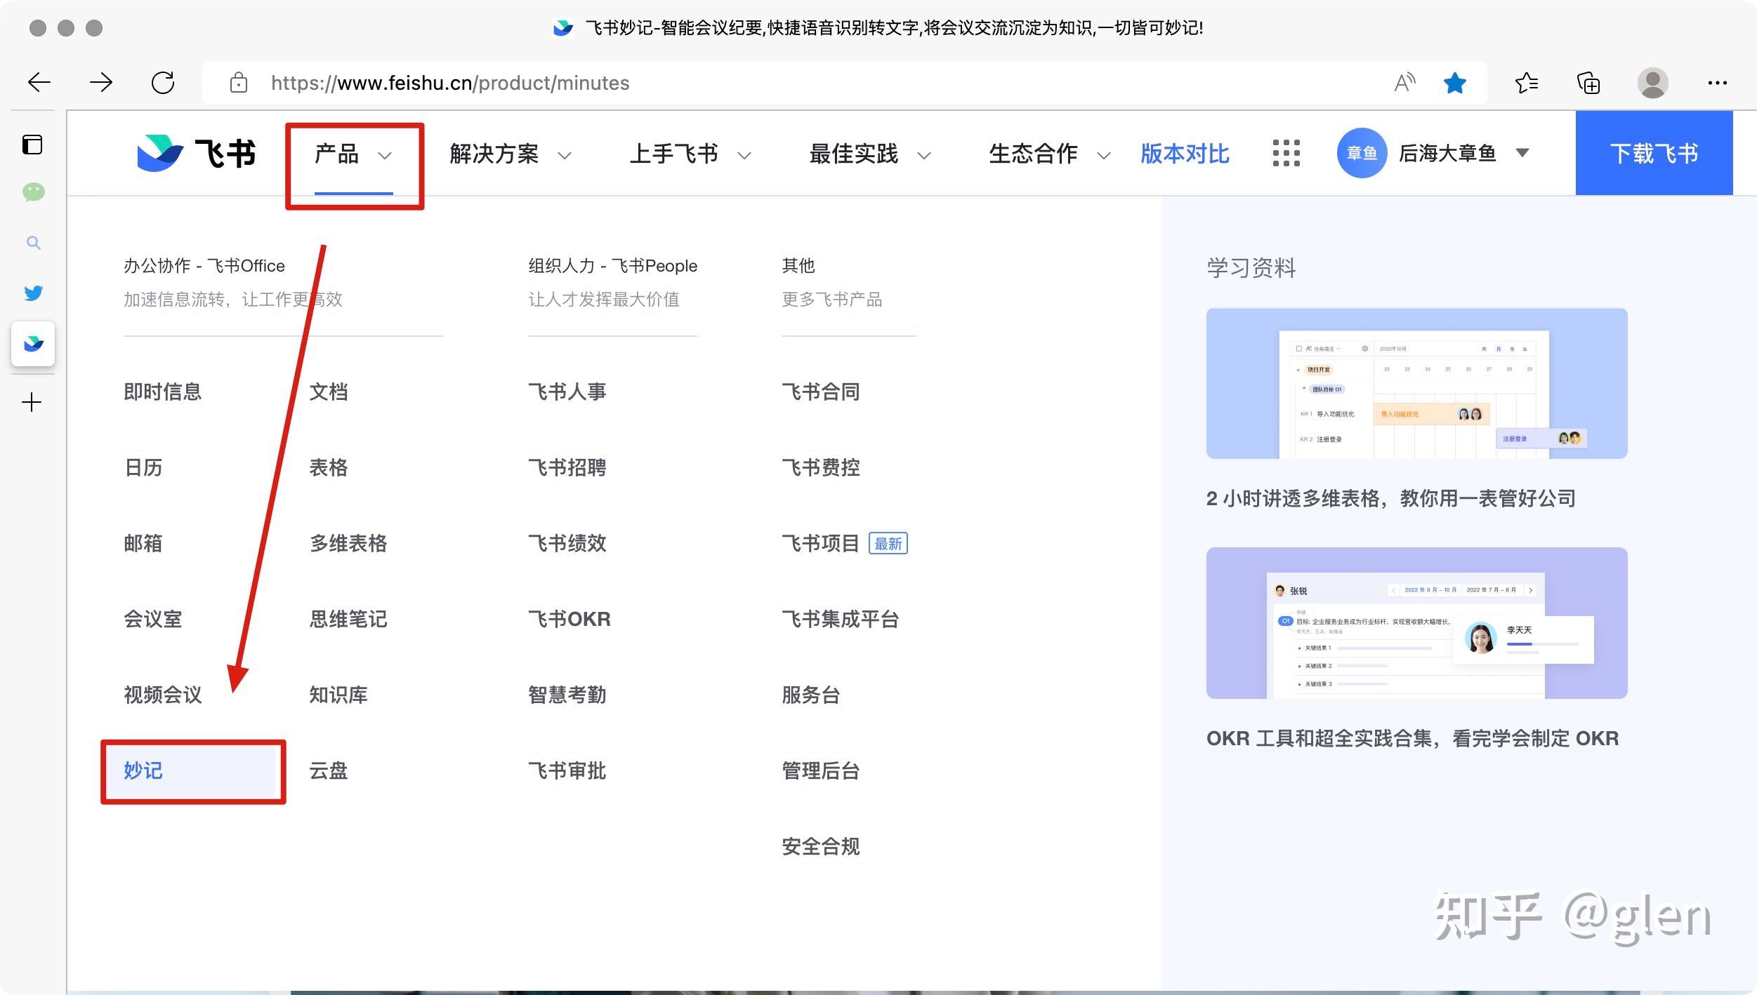Open 表格 product page
1757x995 pixels.
coord(329,467)
